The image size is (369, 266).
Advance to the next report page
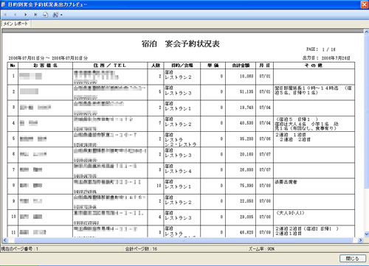(x=25, y=15)
